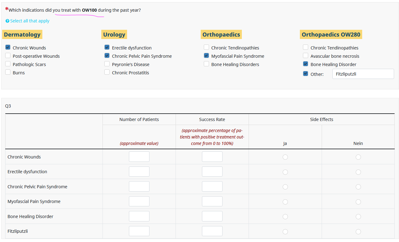Uncheck the Other checkbox in Orthopaedics OW280
The height and width of the screenshot is (242, 399).
pyautogui.click(x=306, y=74)
